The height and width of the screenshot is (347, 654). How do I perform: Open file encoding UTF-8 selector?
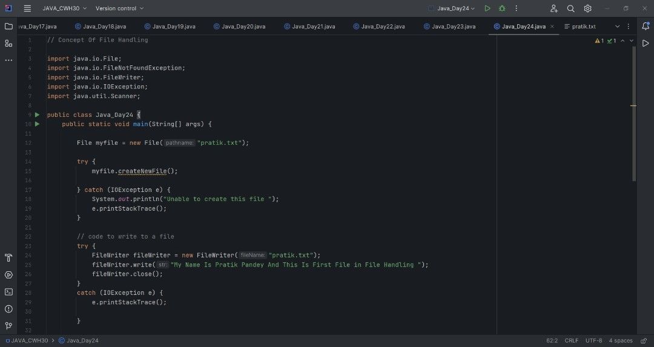(593, 341)
